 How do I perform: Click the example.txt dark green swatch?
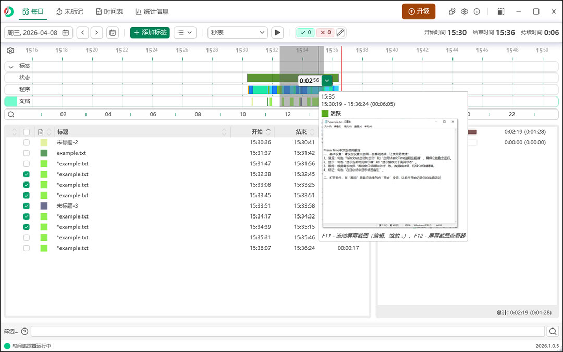[44, 153]
